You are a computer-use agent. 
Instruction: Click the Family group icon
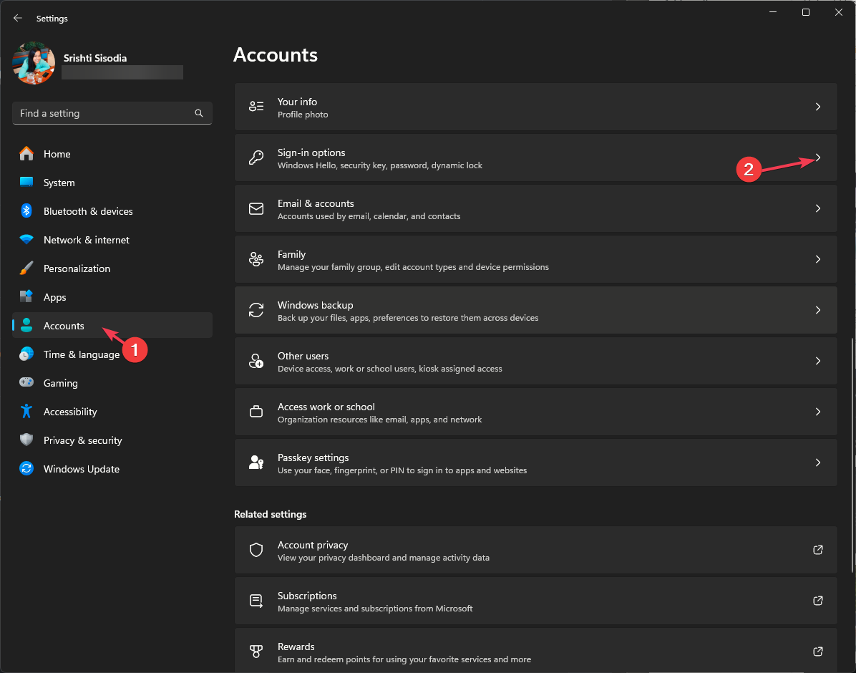click(256, 259)
